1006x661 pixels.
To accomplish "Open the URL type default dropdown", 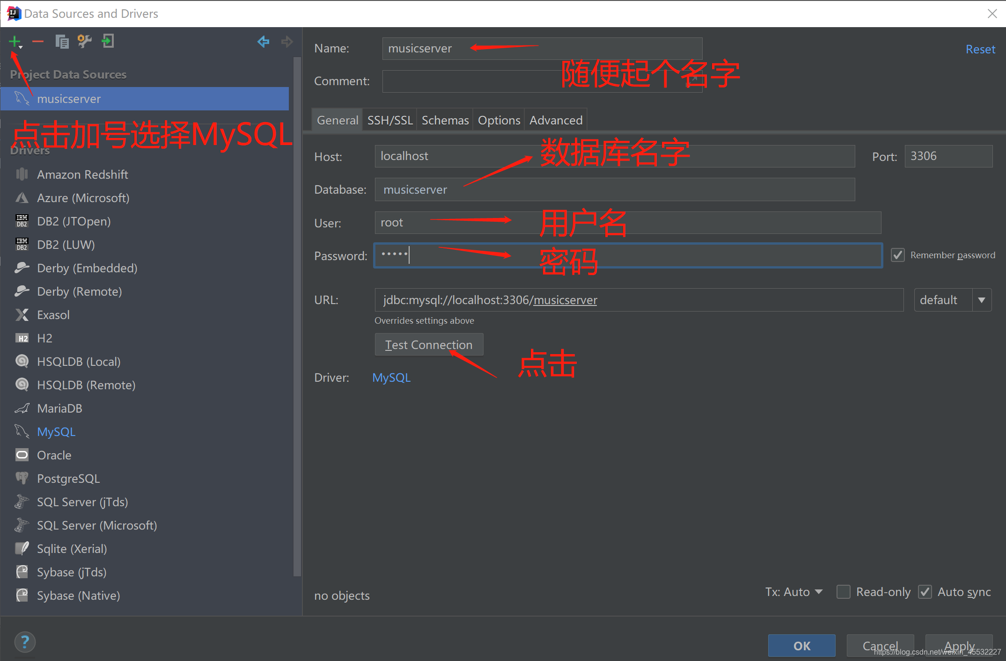I will (953, 300).
